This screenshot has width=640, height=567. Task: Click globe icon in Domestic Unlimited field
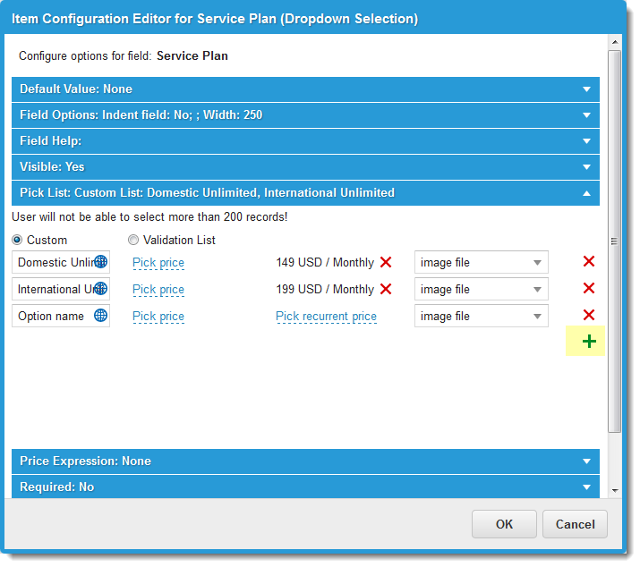tap(100, 263)
